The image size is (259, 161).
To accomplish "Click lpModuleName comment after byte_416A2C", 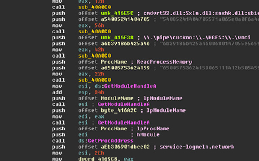I will [166, 111].
